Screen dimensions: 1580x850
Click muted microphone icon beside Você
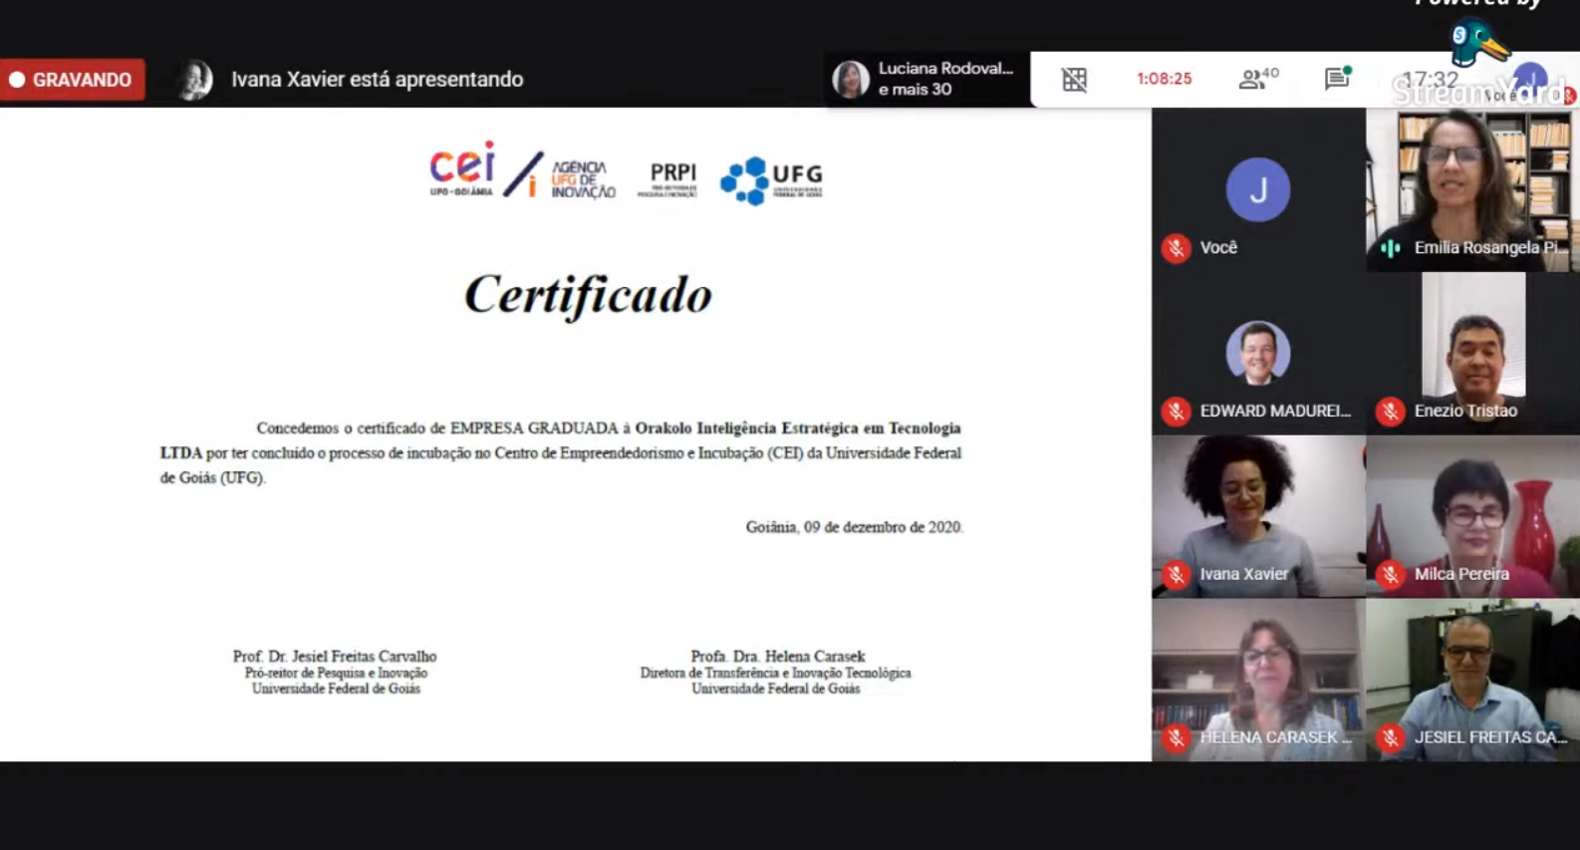click(1177, 248)
